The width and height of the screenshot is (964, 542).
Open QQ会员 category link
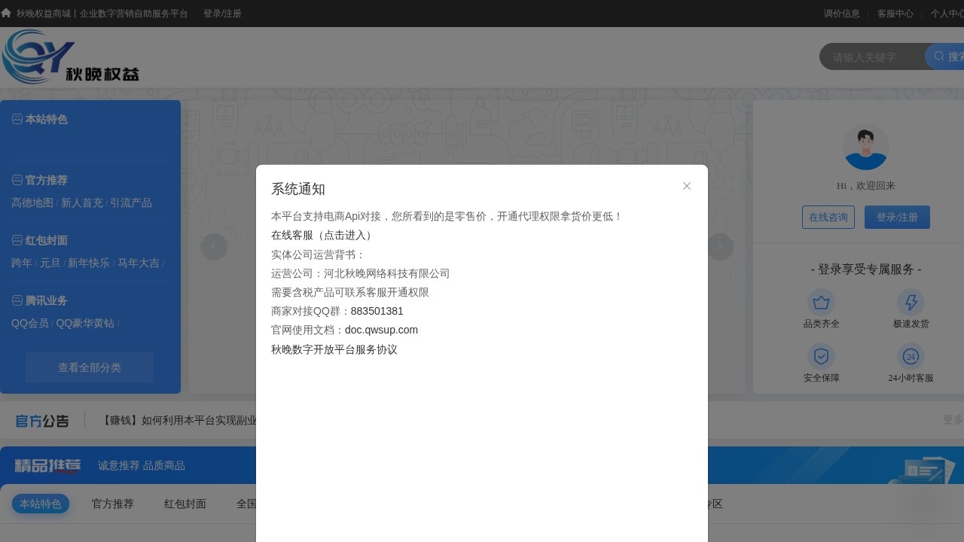coord(30,323)
